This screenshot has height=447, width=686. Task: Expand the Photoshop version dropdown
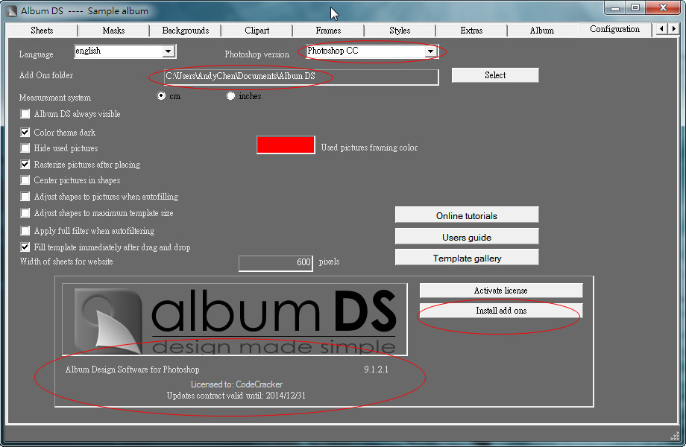(430, 51)
